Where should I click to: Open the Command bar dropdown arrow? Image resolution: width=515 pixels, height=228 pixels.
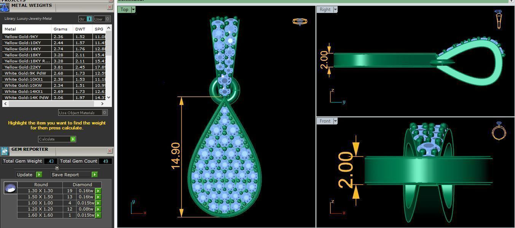coord(511,1)
